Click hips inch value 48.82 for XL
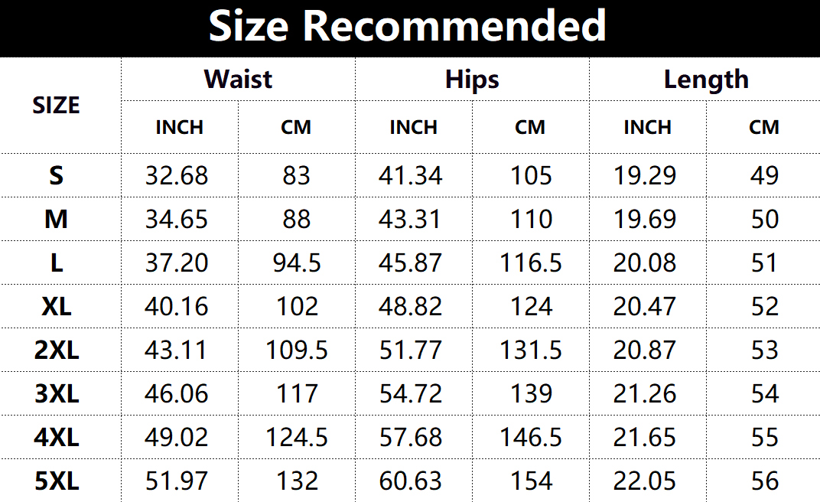The width and height of the screenshot is (820, 502). click(411, 307)
